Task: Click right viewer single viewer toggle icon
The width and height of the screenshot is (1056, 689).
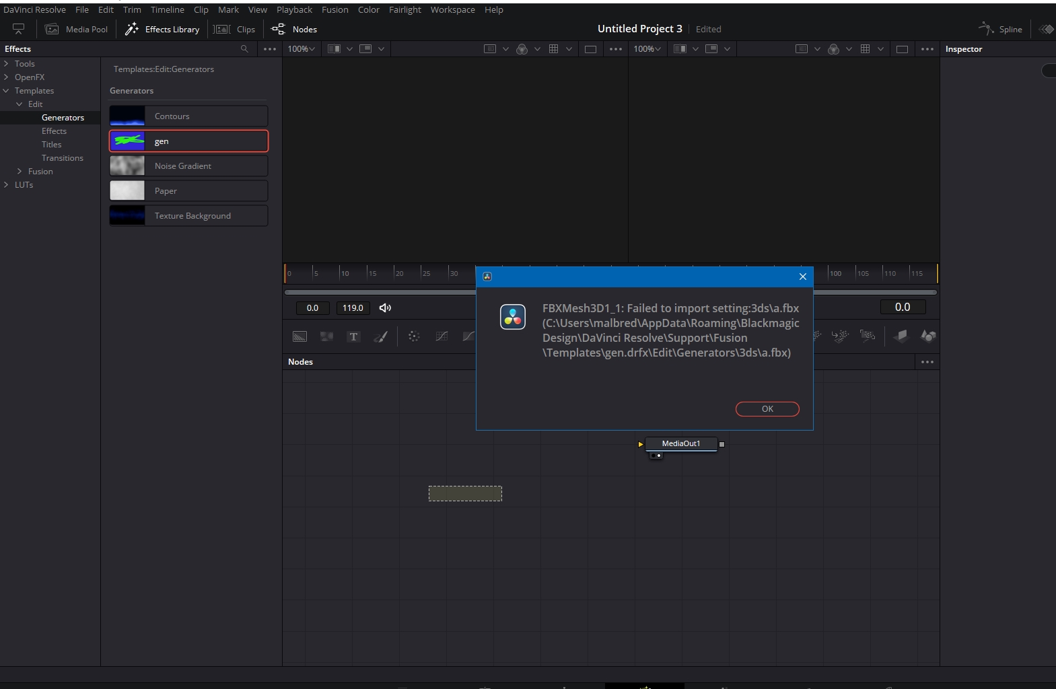Action: pyautogui.click(x=902, y=49)
